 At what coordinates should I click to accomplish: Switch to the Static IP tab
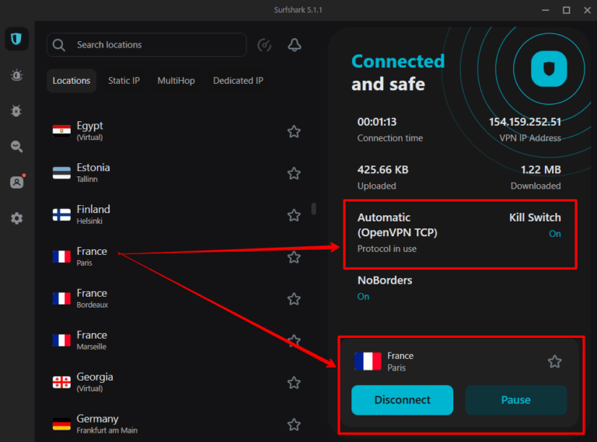tap(124, 81)
